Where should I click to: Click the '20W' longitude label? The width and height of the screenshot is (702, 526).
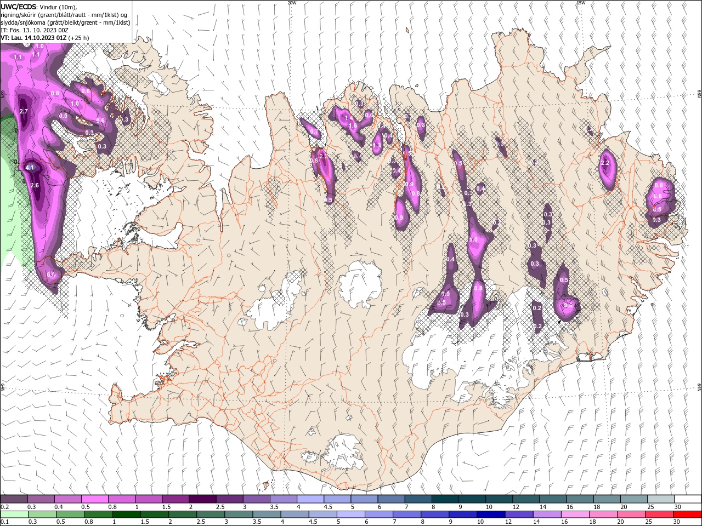coord(292,3)
